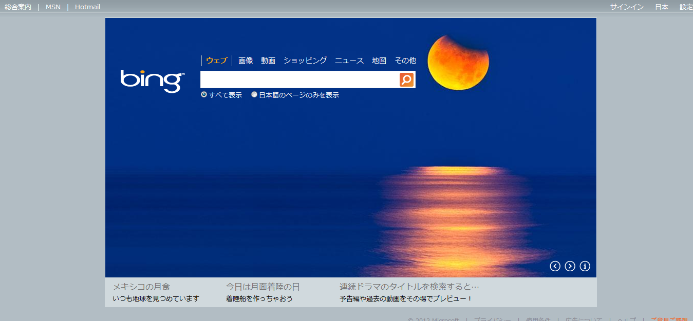
Task: Switch to the ニュース tab
Action: point(349,61)
